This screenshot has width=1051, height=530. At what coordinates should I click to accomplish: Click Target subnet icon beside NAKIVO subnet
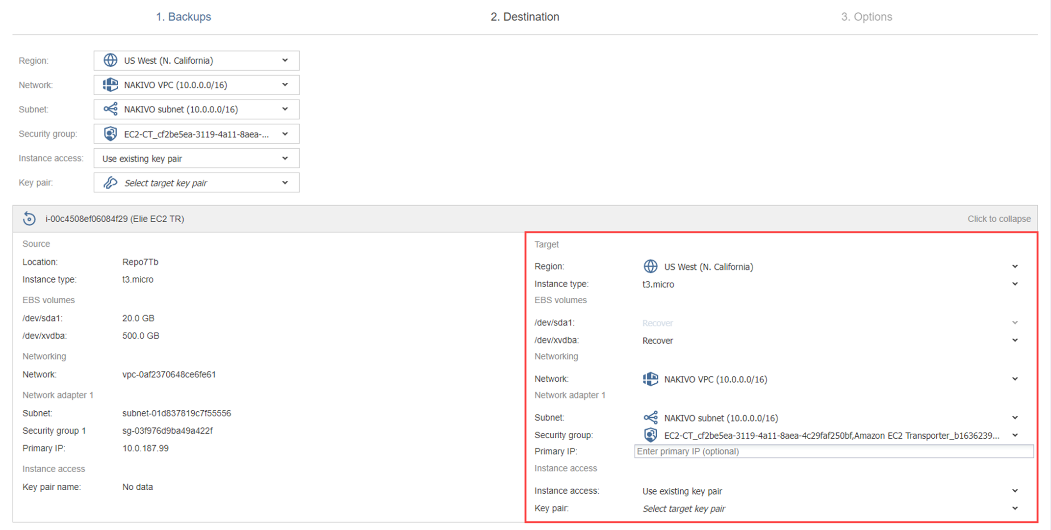coord(650,418)
